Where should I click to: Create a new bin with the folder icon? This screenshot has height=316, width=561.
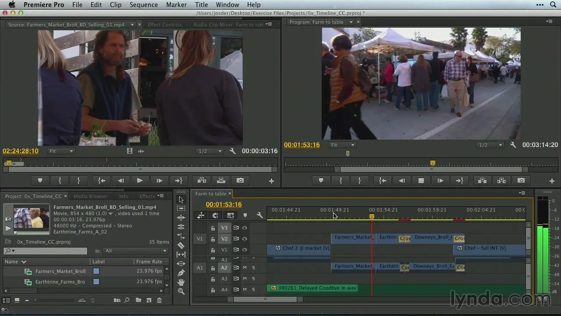(x=138, y=300)
